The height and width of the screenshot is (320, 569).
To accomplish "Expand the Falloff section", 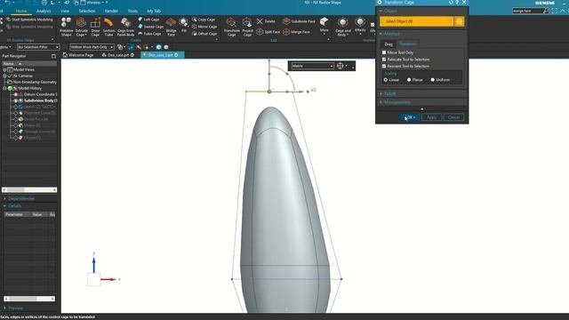I will [381, 94].
